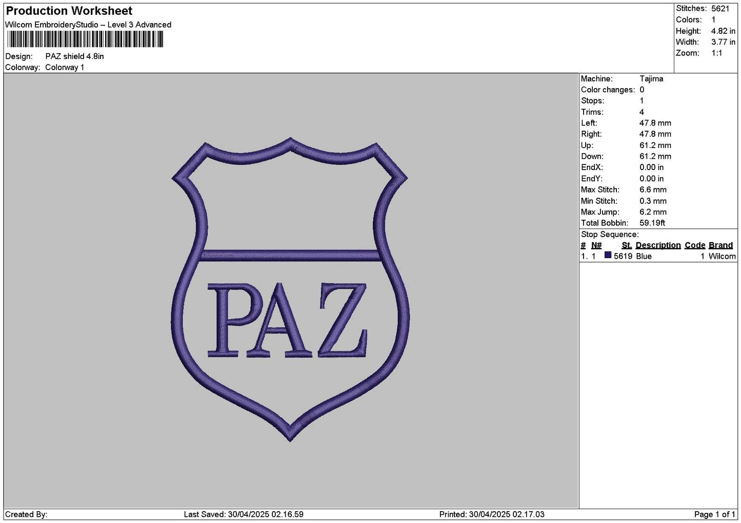Click the Min Stitch value 0.3 mm

click(x=653, y=201)
